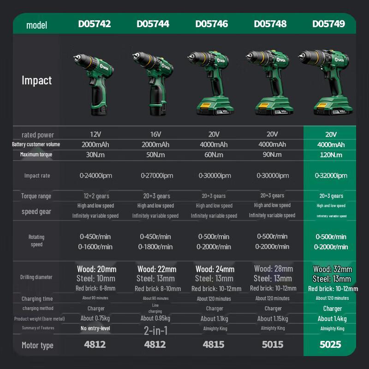Click 'Wood: 28mm' value
The width and height of the screenshot is (369, 369).
274,269
